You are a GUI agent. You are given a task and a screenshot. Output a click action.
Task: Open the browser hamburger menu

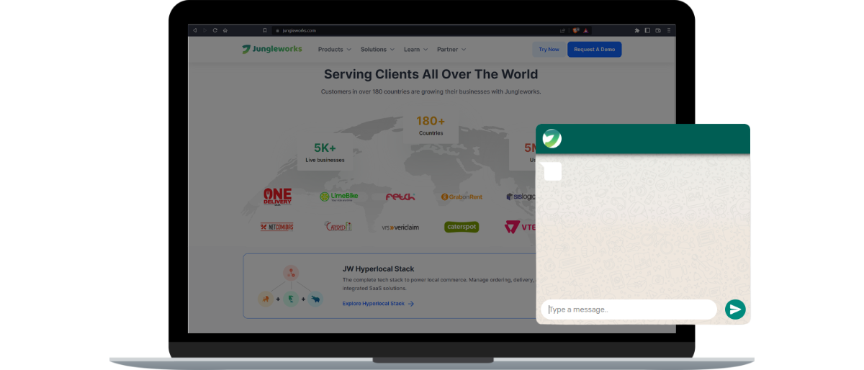point(668,30)
